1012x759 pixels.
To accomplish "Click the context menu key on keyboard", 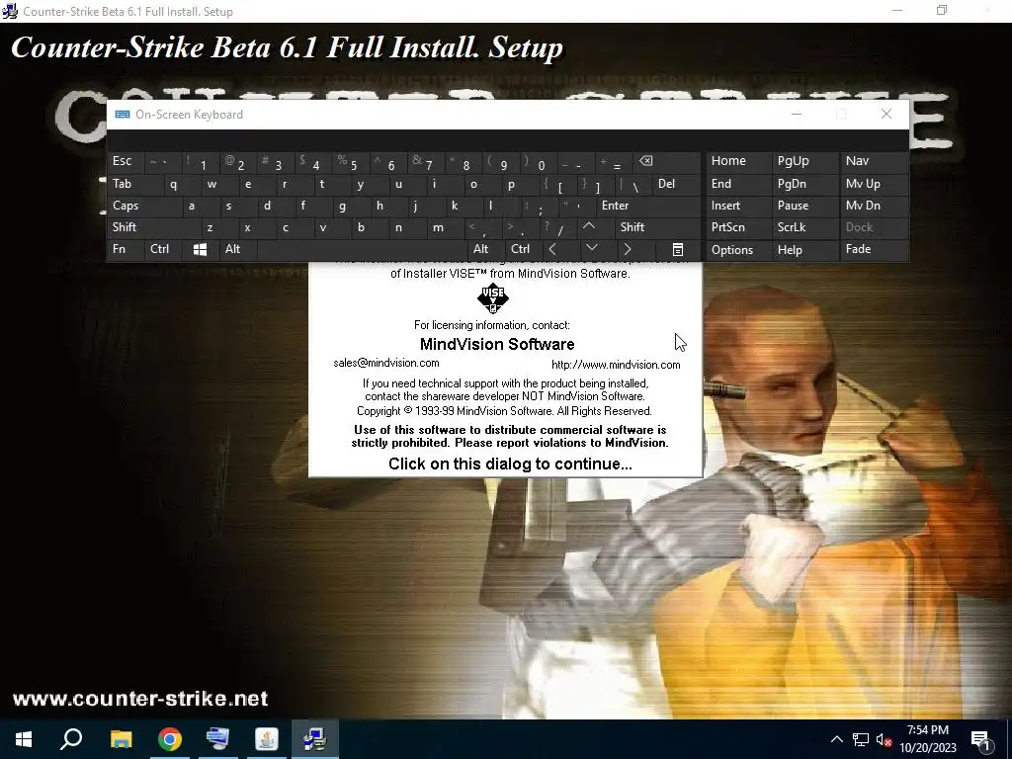I will point(677,250).
